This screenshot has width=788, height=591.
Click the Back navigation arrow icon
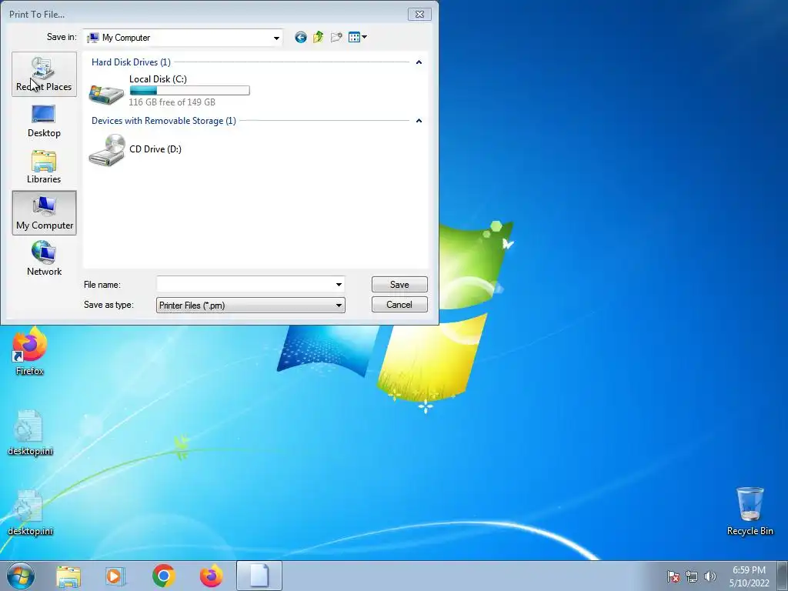click(x=301, y=37)
